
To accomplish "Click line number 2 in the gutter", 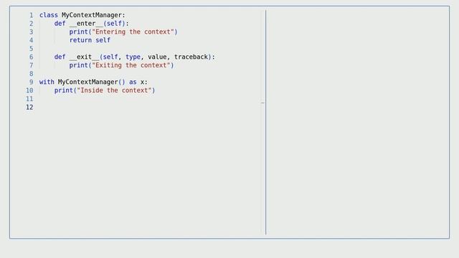I will coord(31,24).
